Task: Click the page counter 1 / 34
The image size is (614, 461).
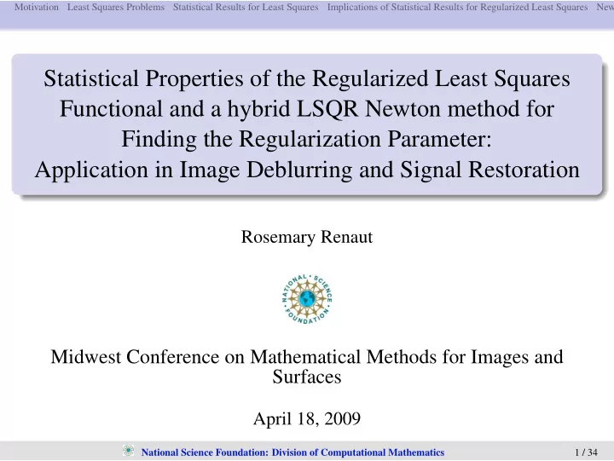Action: 586,452
